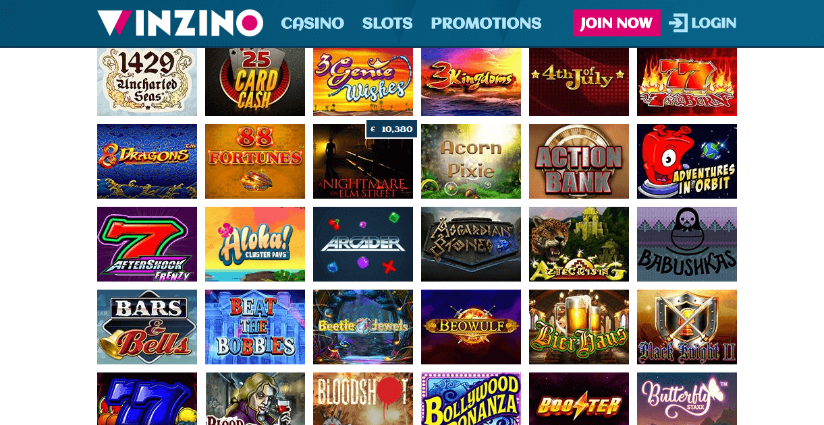Select the Action Bank game tile

pos(579,162)
